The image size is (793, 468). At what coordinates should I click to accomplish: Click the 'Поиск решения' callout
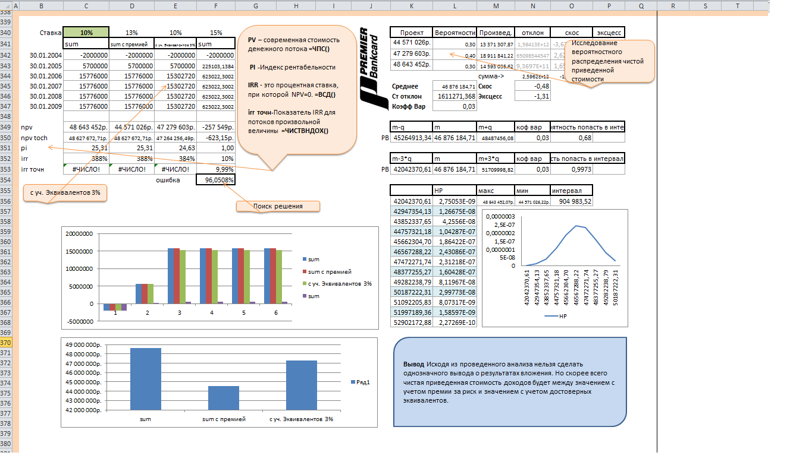[x=278, y=206]
